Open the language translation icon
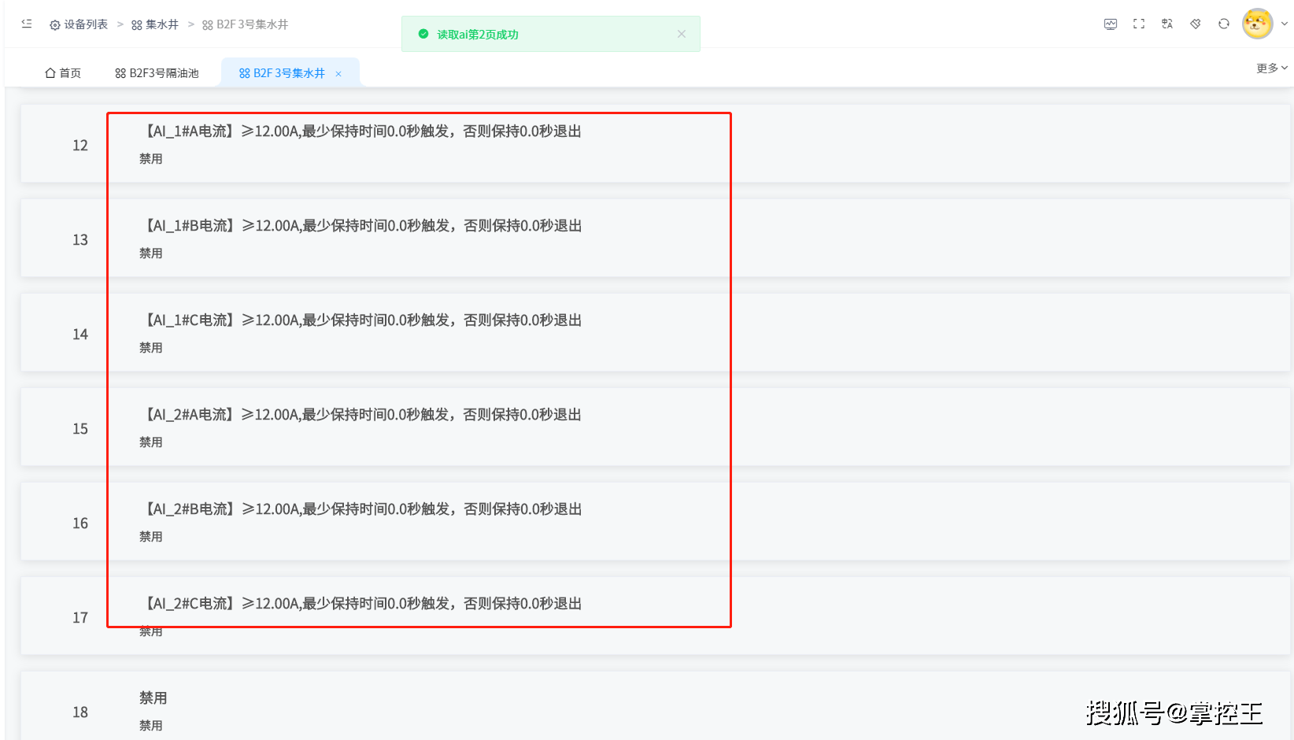The width and height of the screenshot is (1294, 740). point(1166,24)
